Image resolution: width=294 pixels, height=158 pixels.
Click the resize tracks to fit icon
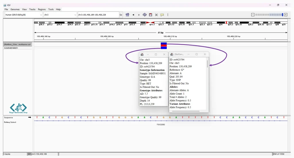tap(156, 15)
